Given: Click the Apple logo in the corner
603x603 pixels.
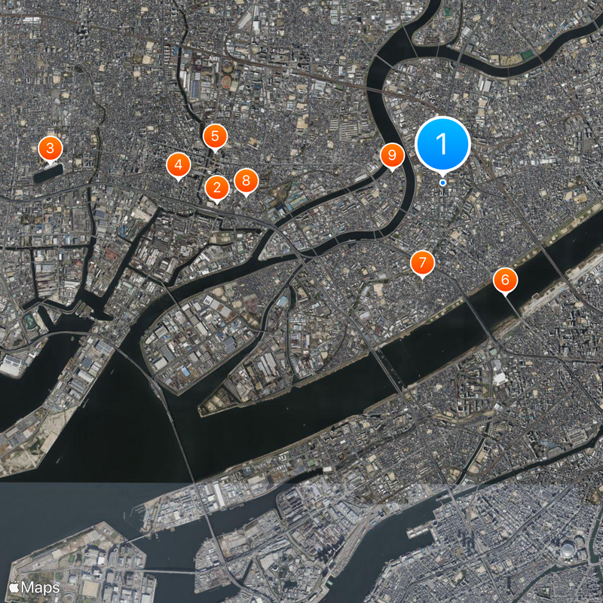Looking at the screenshot, I should [14, 588].
